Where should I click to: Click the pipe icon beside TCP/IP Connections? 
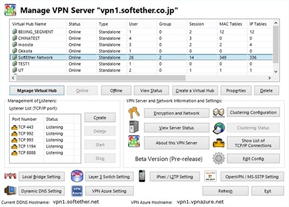[219, 143]
